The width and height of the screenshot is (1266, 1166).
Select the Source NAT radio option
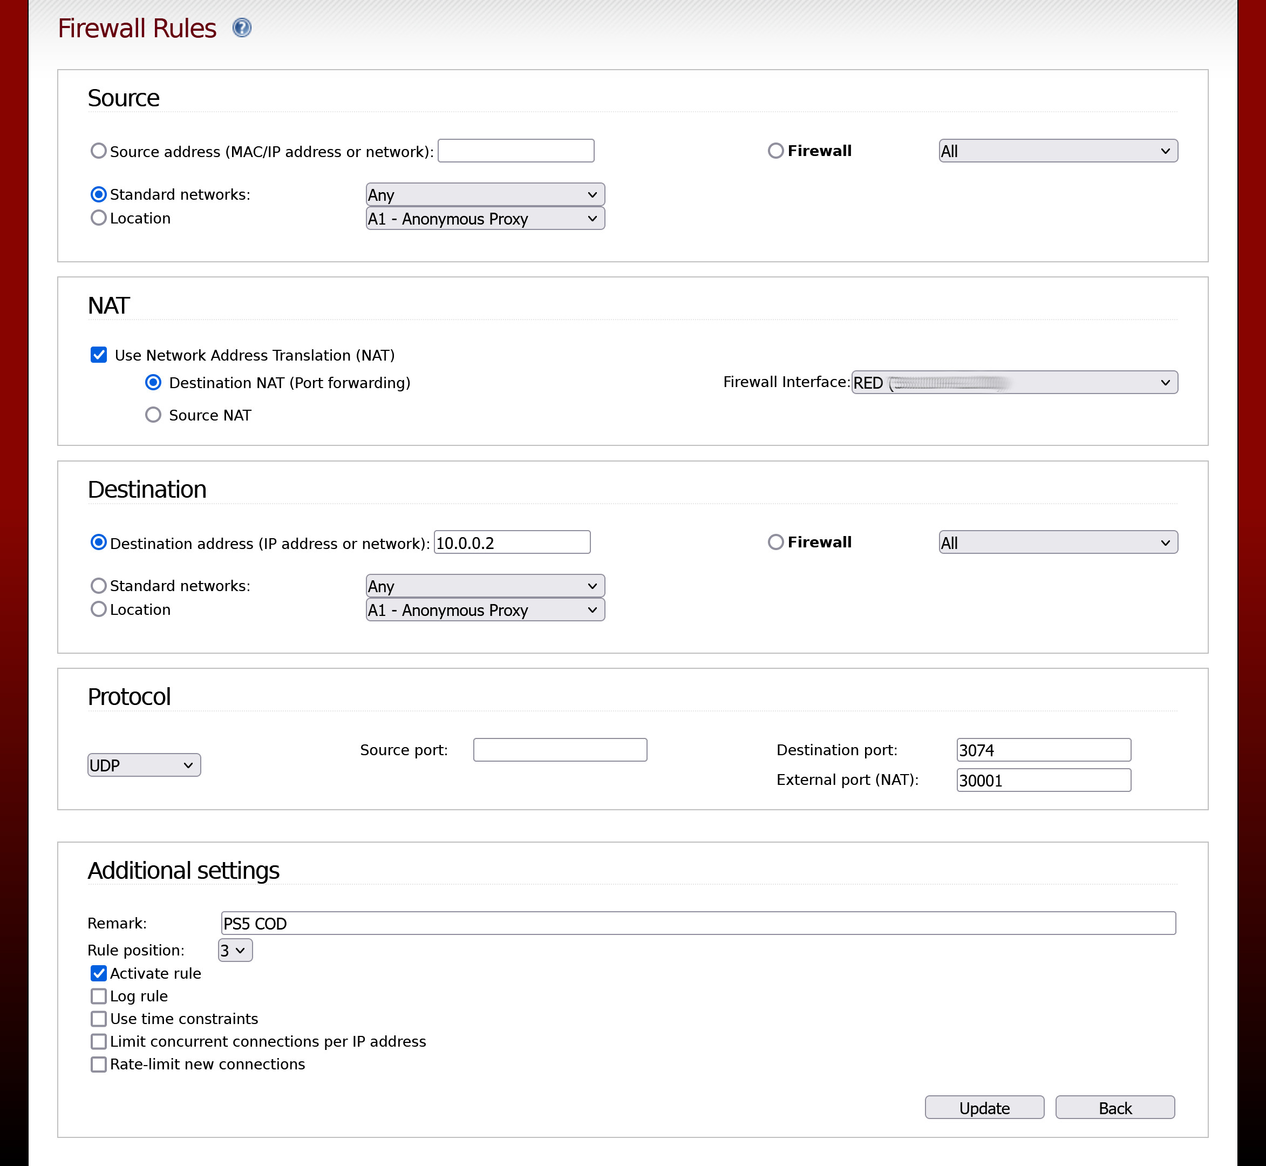[153, 415]
